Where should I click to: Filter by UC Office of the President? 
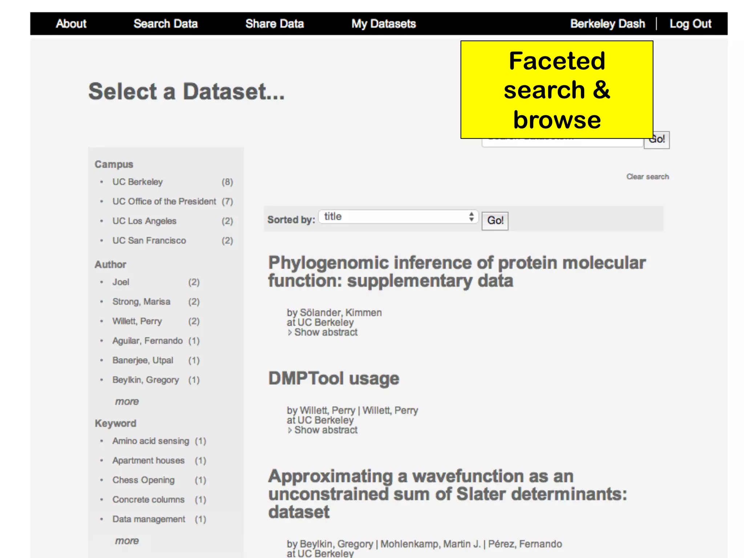164,201
